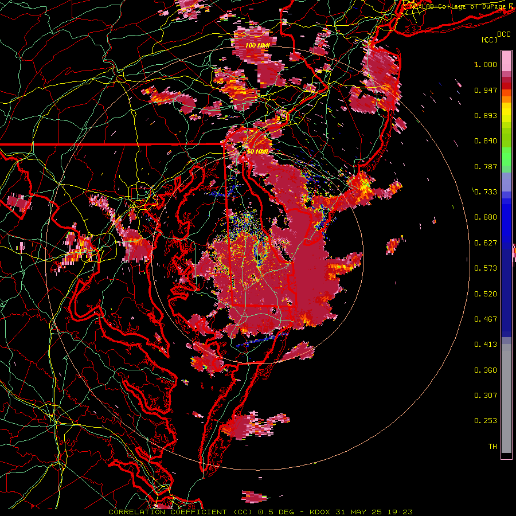Click the DCC label above the color bar
Screen dimensions: 516x516
[x=503, y=34]
